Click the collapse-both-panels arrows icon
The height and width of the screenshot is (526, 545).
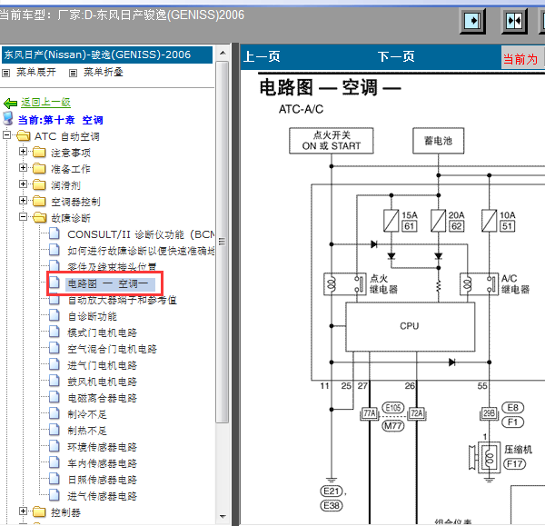[514, 21]
